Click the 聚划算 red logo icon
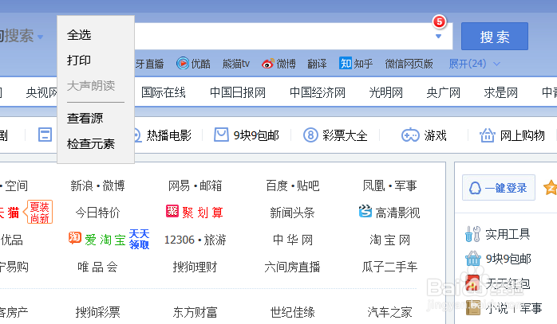 coord(172,211)
